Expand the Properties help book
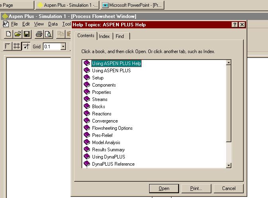 (x=101, y=92)
